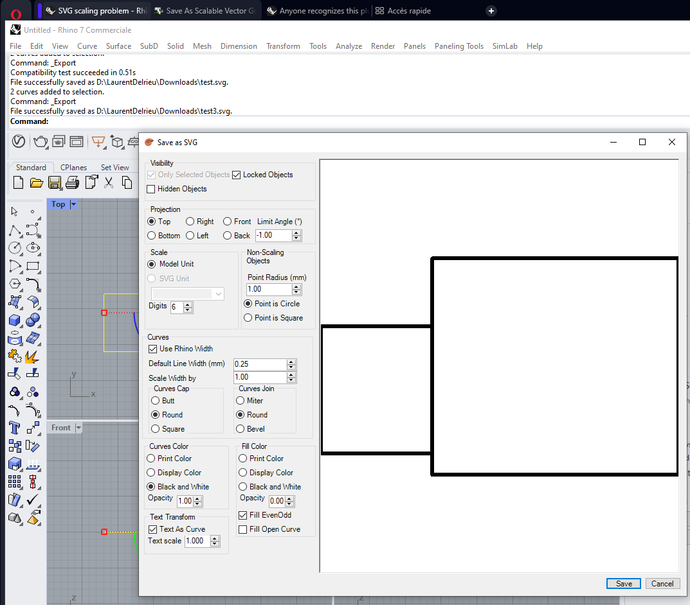Click the Circle tool icon

tap(15, 247)
